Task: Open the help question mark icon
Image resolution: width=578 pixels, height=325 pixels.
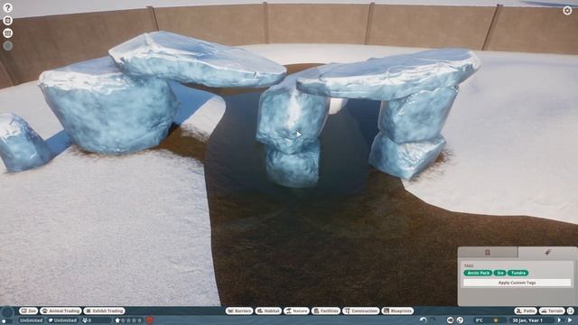Action: [x=7, y=8]
